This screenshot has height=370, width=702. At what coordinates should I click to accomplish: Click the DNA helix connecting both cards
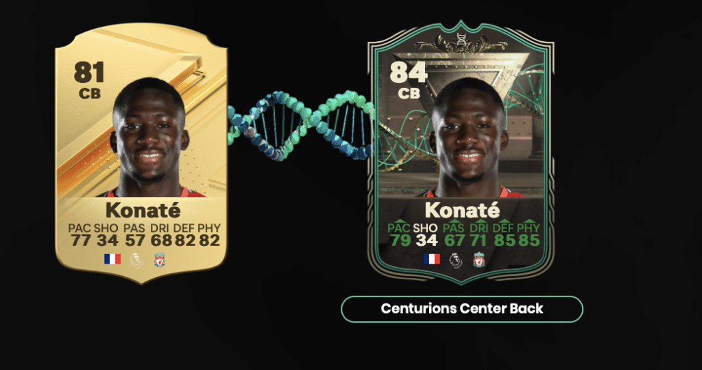click(x=300, y=126)
